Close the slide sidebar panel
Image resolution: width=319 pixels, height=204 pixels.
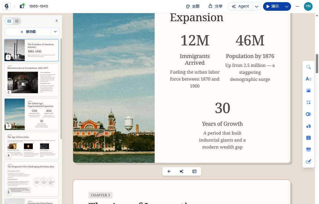click(x=57, y=21)
